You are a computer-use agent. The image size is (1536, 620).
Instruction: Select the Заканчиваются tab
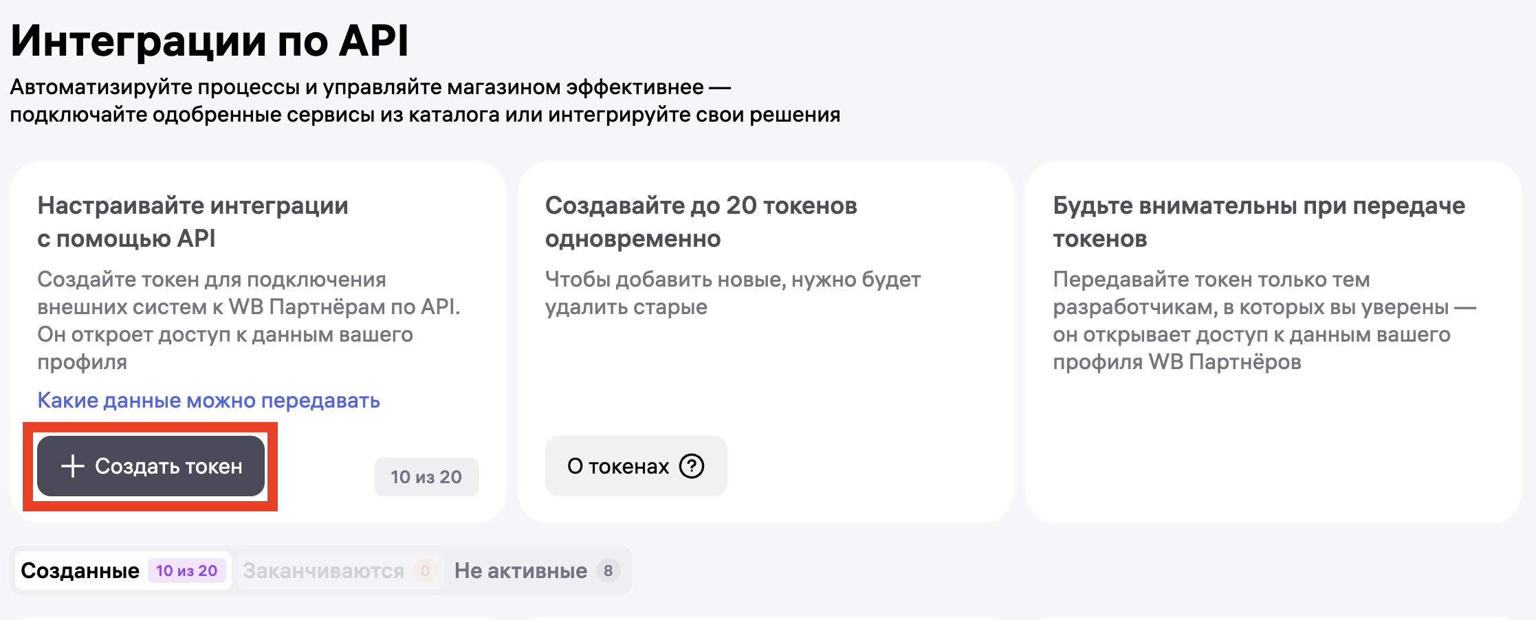coord(323,571)
